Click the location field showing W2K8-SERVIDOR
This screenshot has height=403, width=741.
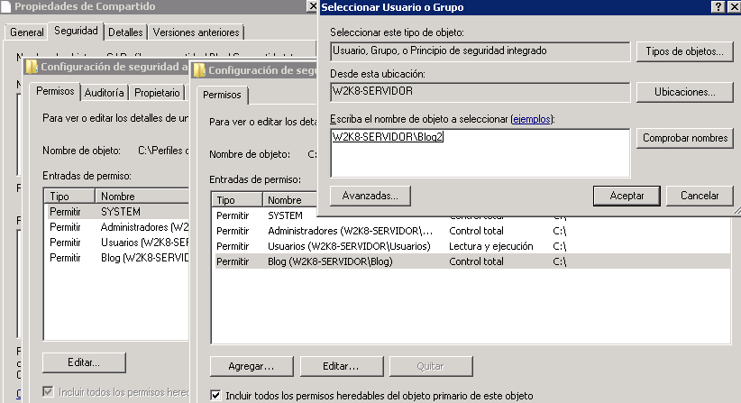[x=480, y=92]
